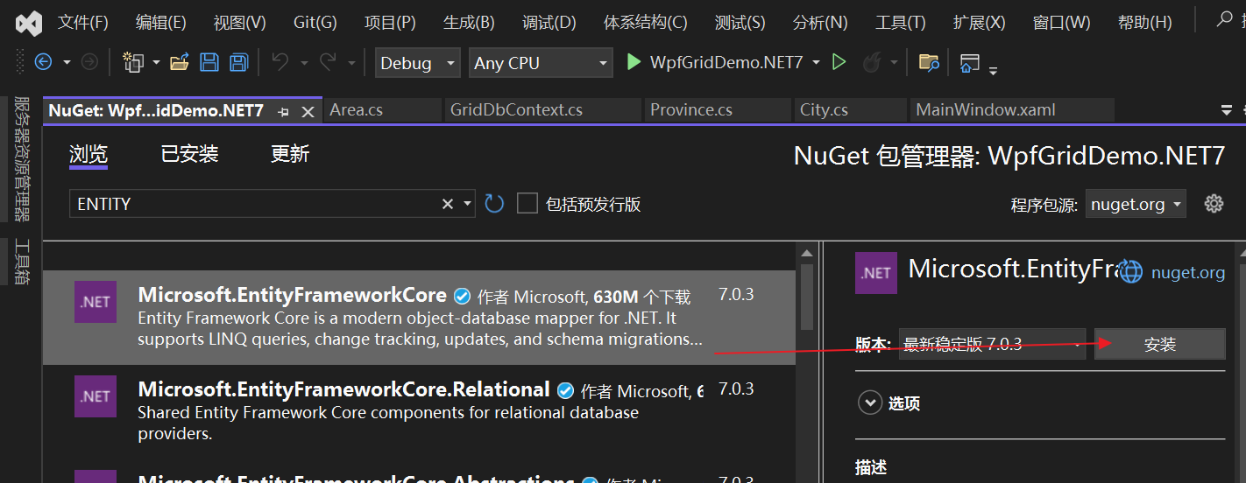Click .NET icon of Microsoft.EntityFrameworkCore package

[96, 302]
